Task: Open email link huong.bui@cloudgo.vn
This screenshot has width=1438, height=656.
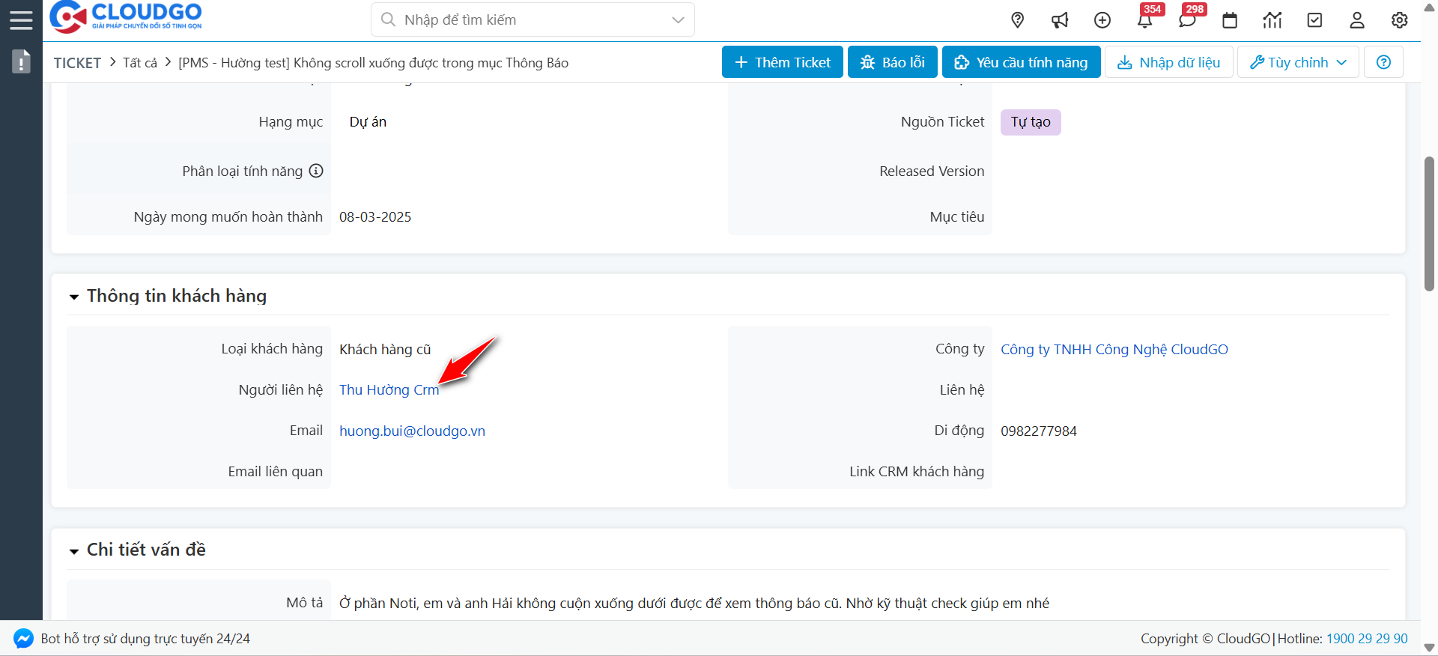Action: point(412,431)
